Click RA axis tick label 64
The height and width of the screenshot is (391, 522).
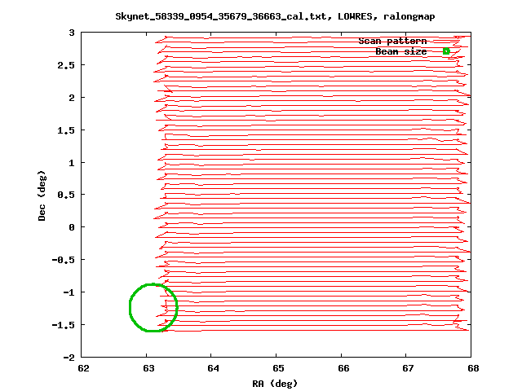click(213, 368)
